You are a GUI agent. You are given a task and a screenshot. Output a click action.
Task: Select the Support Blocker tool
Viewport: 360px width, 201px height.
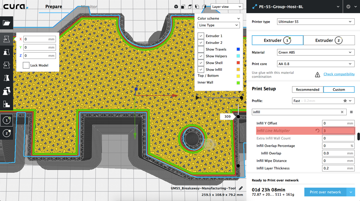point(6,104)
